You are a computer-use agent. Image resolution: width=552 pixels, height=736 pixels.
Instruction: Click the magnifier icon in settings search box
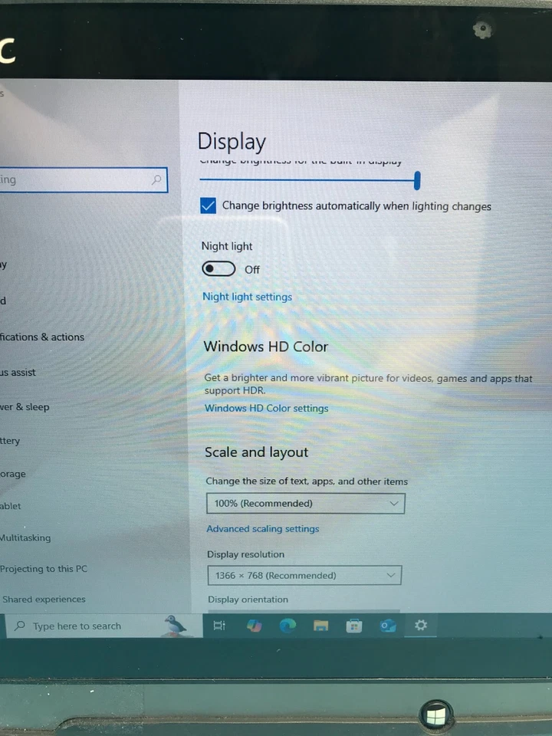tap(156, 179)
